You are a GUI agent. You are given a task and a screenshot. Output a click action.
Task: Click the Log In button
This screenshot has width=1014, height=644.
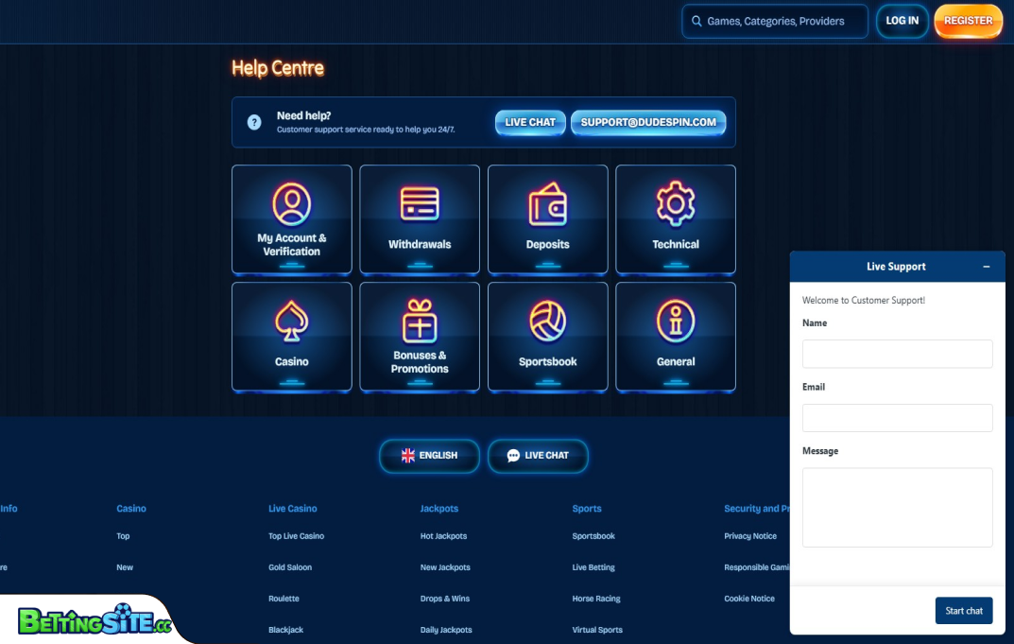902,21
